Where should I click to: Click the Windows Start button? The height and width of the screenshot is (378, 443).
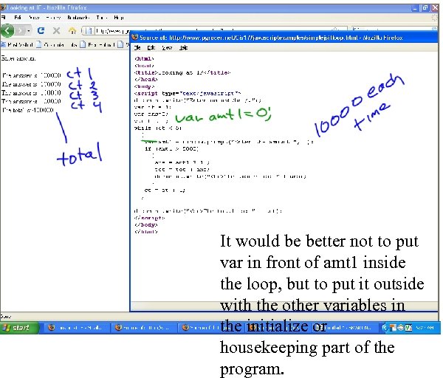[x=19, y=328]
